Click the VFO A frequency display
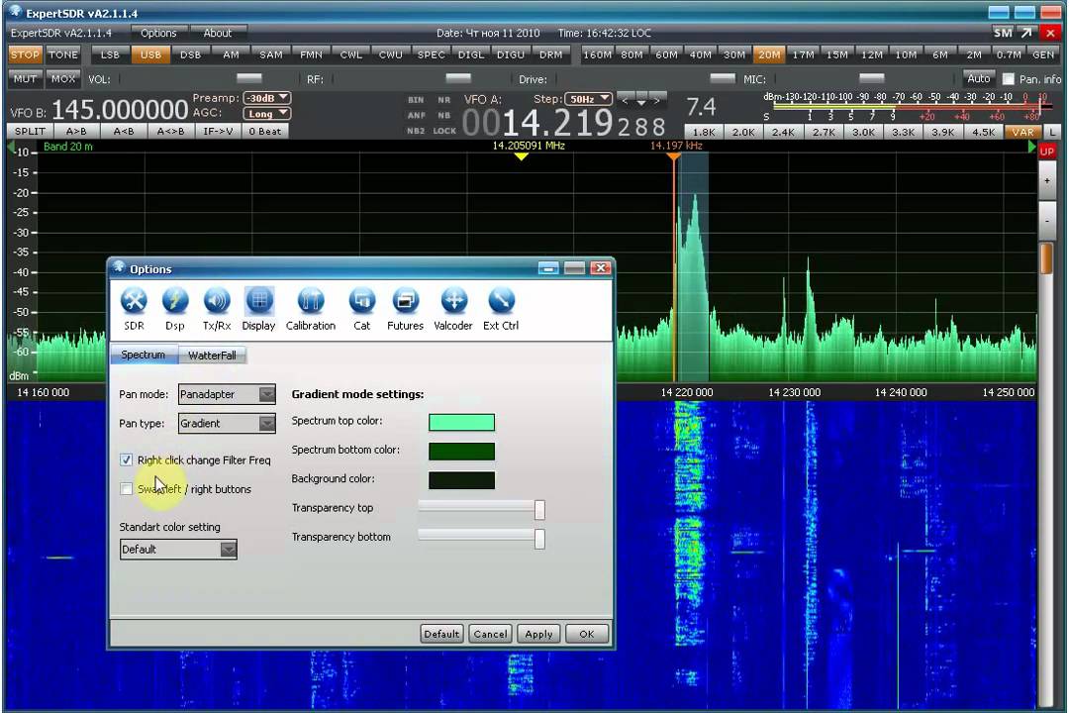 (x=564, y=124)
